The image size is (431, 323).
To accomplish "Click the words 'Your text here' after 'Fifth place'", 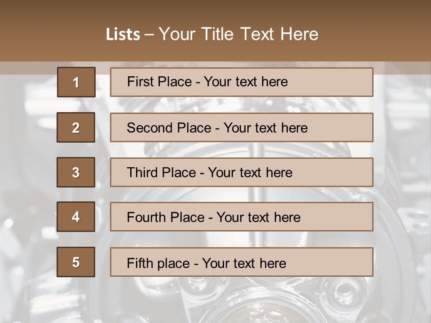I will pyautogui.click(x=244, y=263).
